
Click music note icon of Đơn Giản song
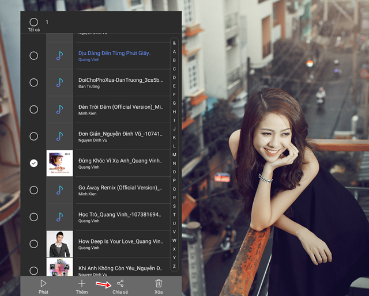(59, 136)
